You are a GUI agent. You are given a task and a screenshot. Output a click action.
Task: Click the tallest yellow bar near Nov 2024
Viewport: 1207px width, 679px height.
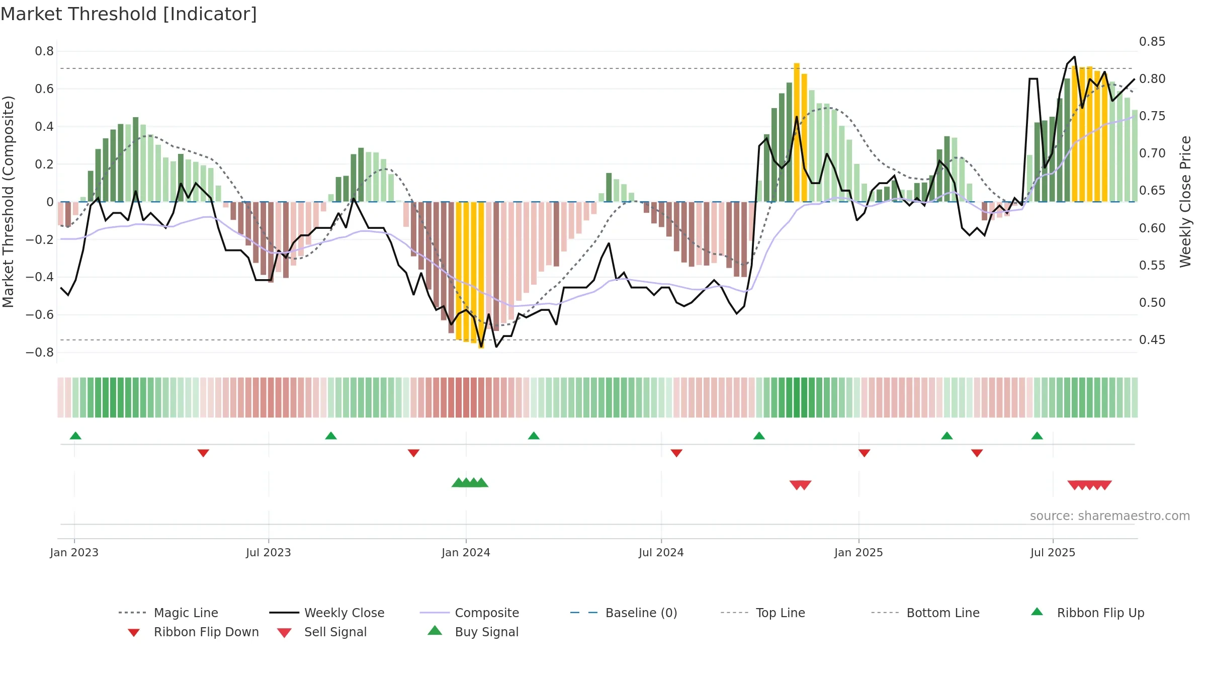(x=797, y=132)
